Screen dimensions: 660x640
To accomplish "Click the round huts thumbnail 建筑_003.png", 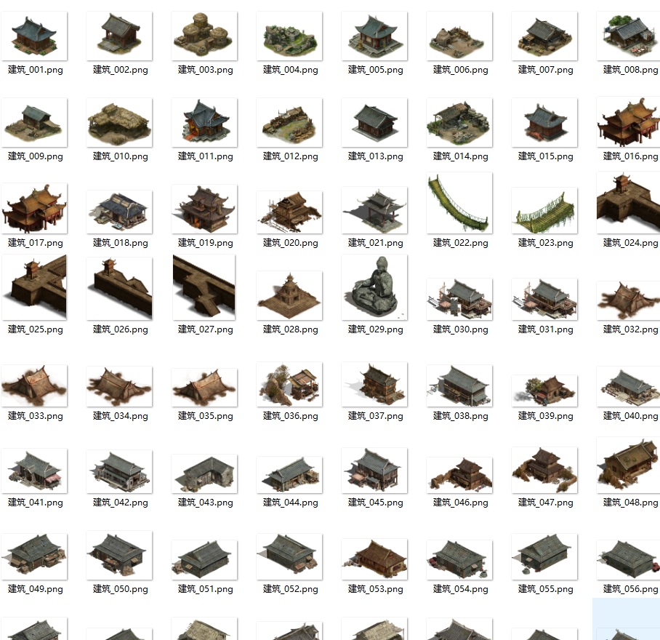I will click(204, 36).
